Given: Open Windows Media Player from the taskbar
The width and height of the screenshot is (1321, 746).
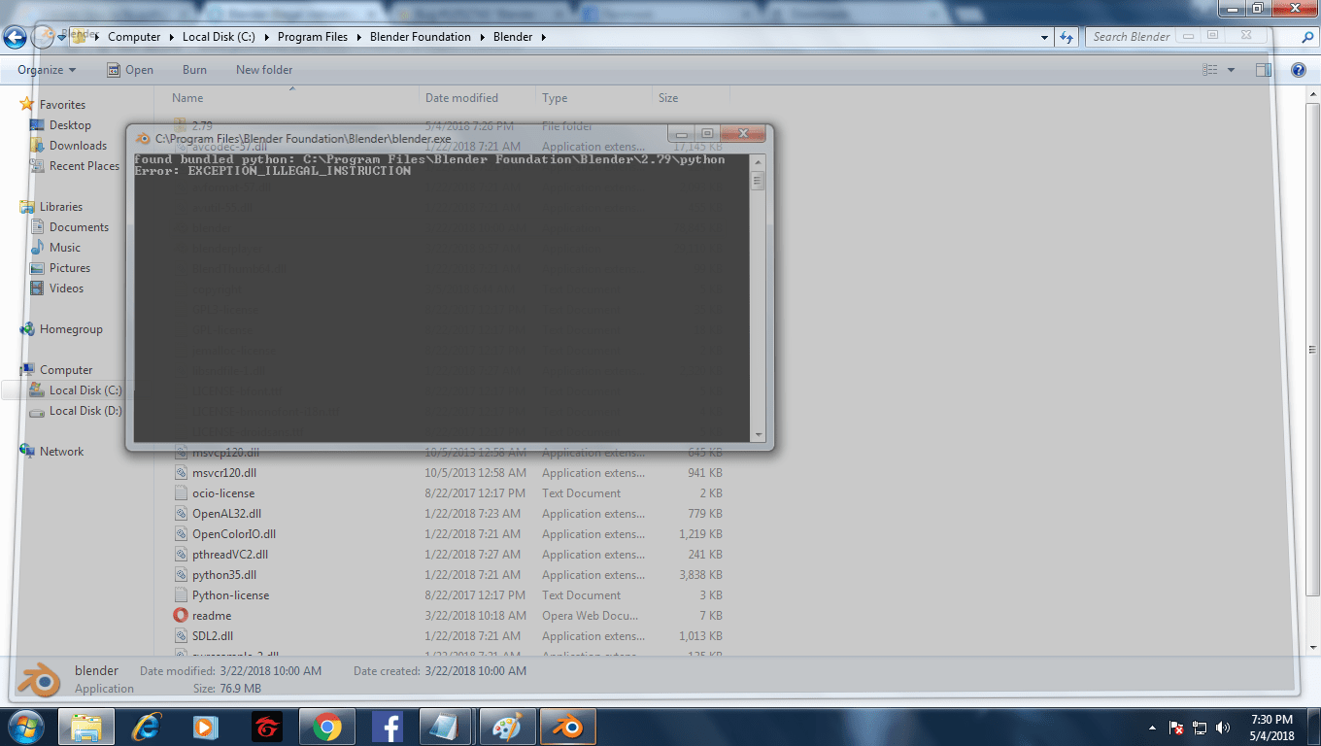Looking at the screenshot, I should (x=205, y=726).
